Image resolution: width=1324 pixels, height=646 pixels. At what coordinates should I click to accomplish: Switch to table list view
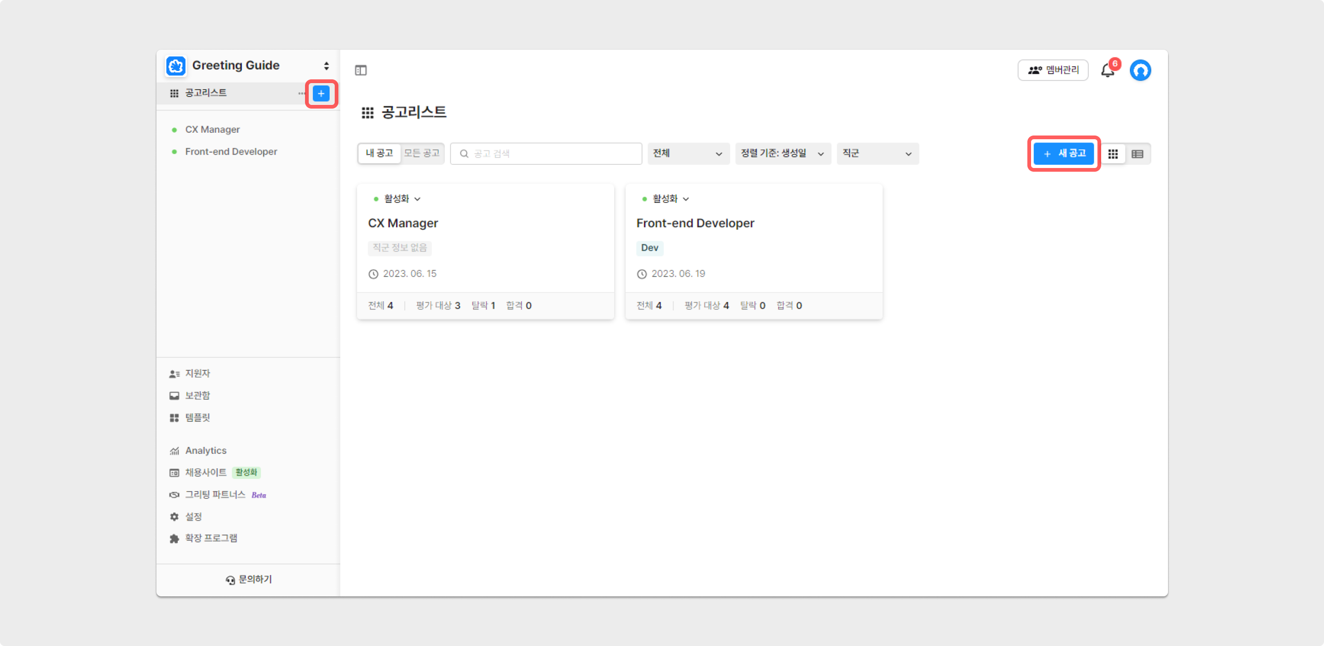click(x=1137, y=154)
